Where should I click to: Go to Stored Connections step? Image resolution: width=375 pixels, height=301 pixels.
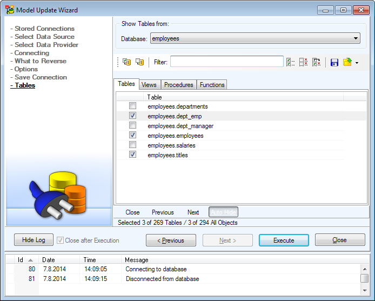(44, 29)
